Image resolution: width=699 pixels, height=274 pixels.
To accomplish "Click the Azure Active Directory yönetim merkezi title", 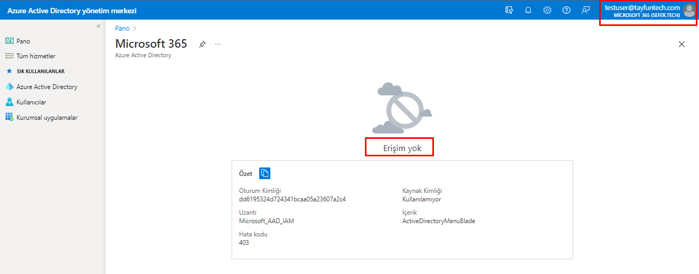I will pos(72,10).
